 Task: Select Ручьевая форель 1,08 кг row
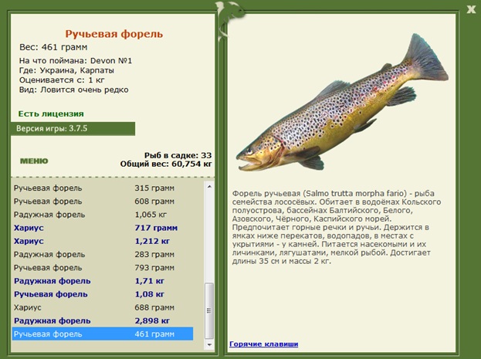pyautogui.click(x=103, y=294)
